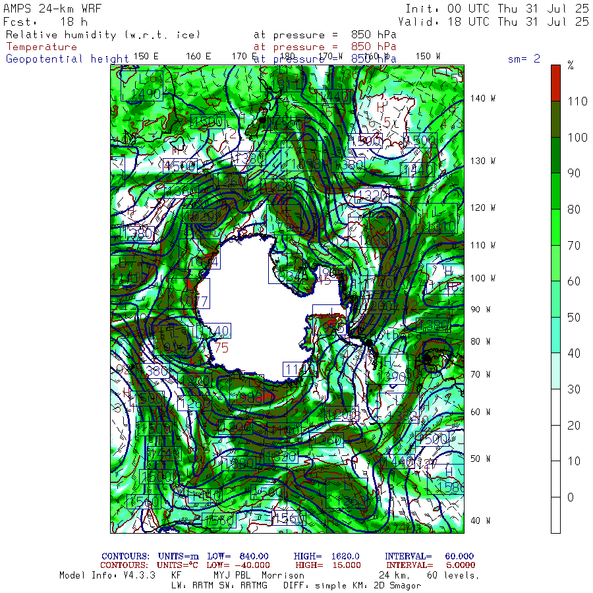
Task: Click the '110' label on the colorbar
Action: (x=577, y=101)
